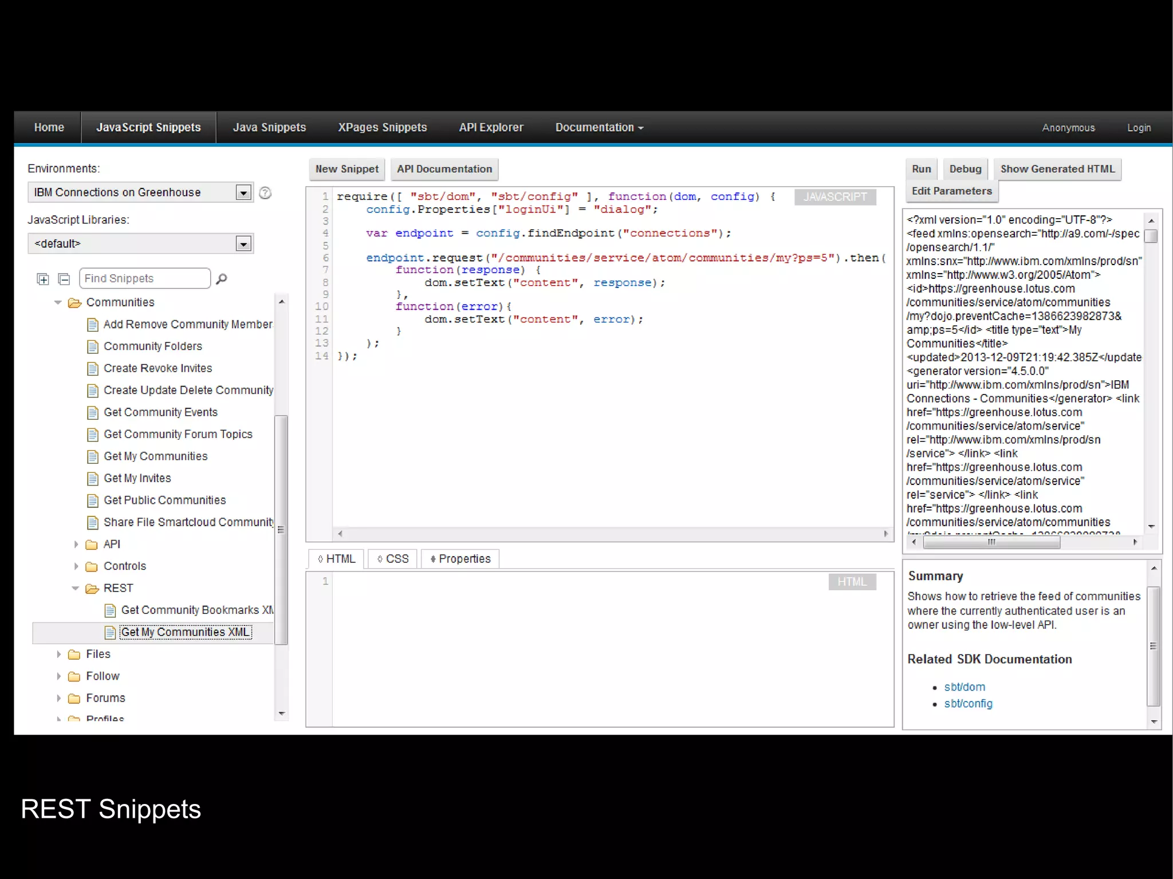
Task: Select the CSS editor tab
Action: pos(393,559)
